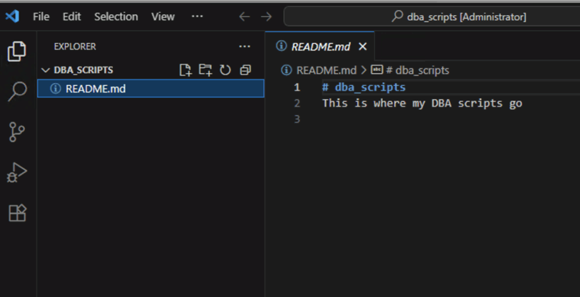Open the Run and Debug view
Image resolution: width=580 pixels, height=297 pixels.
[x=17, y=172]
